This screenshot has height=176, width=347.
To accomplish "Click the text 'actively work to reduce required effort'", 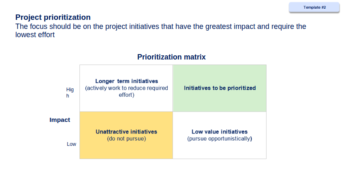I will click(127, 91).
